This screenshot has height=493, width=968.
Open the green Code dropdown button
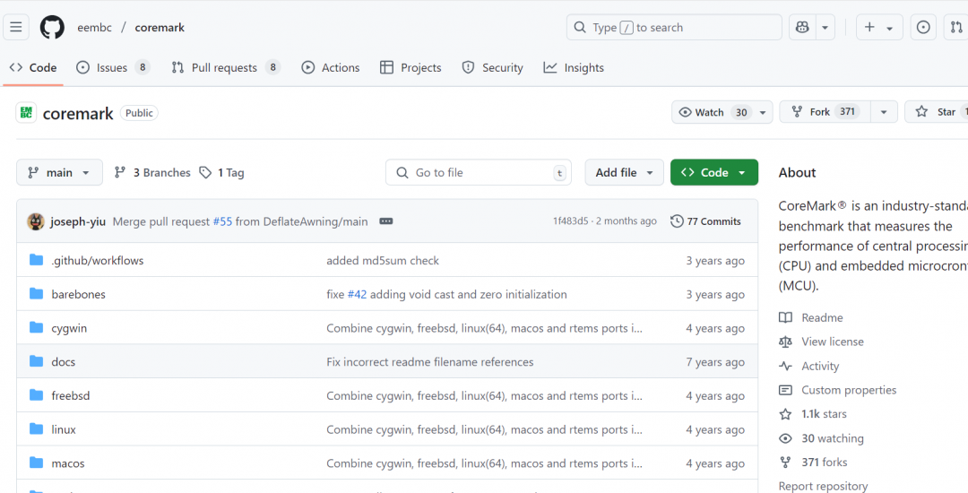coord(714,173)
